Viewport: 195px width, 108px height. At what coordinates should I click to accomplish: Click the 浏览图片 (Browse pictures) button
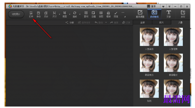pos(16,14)
